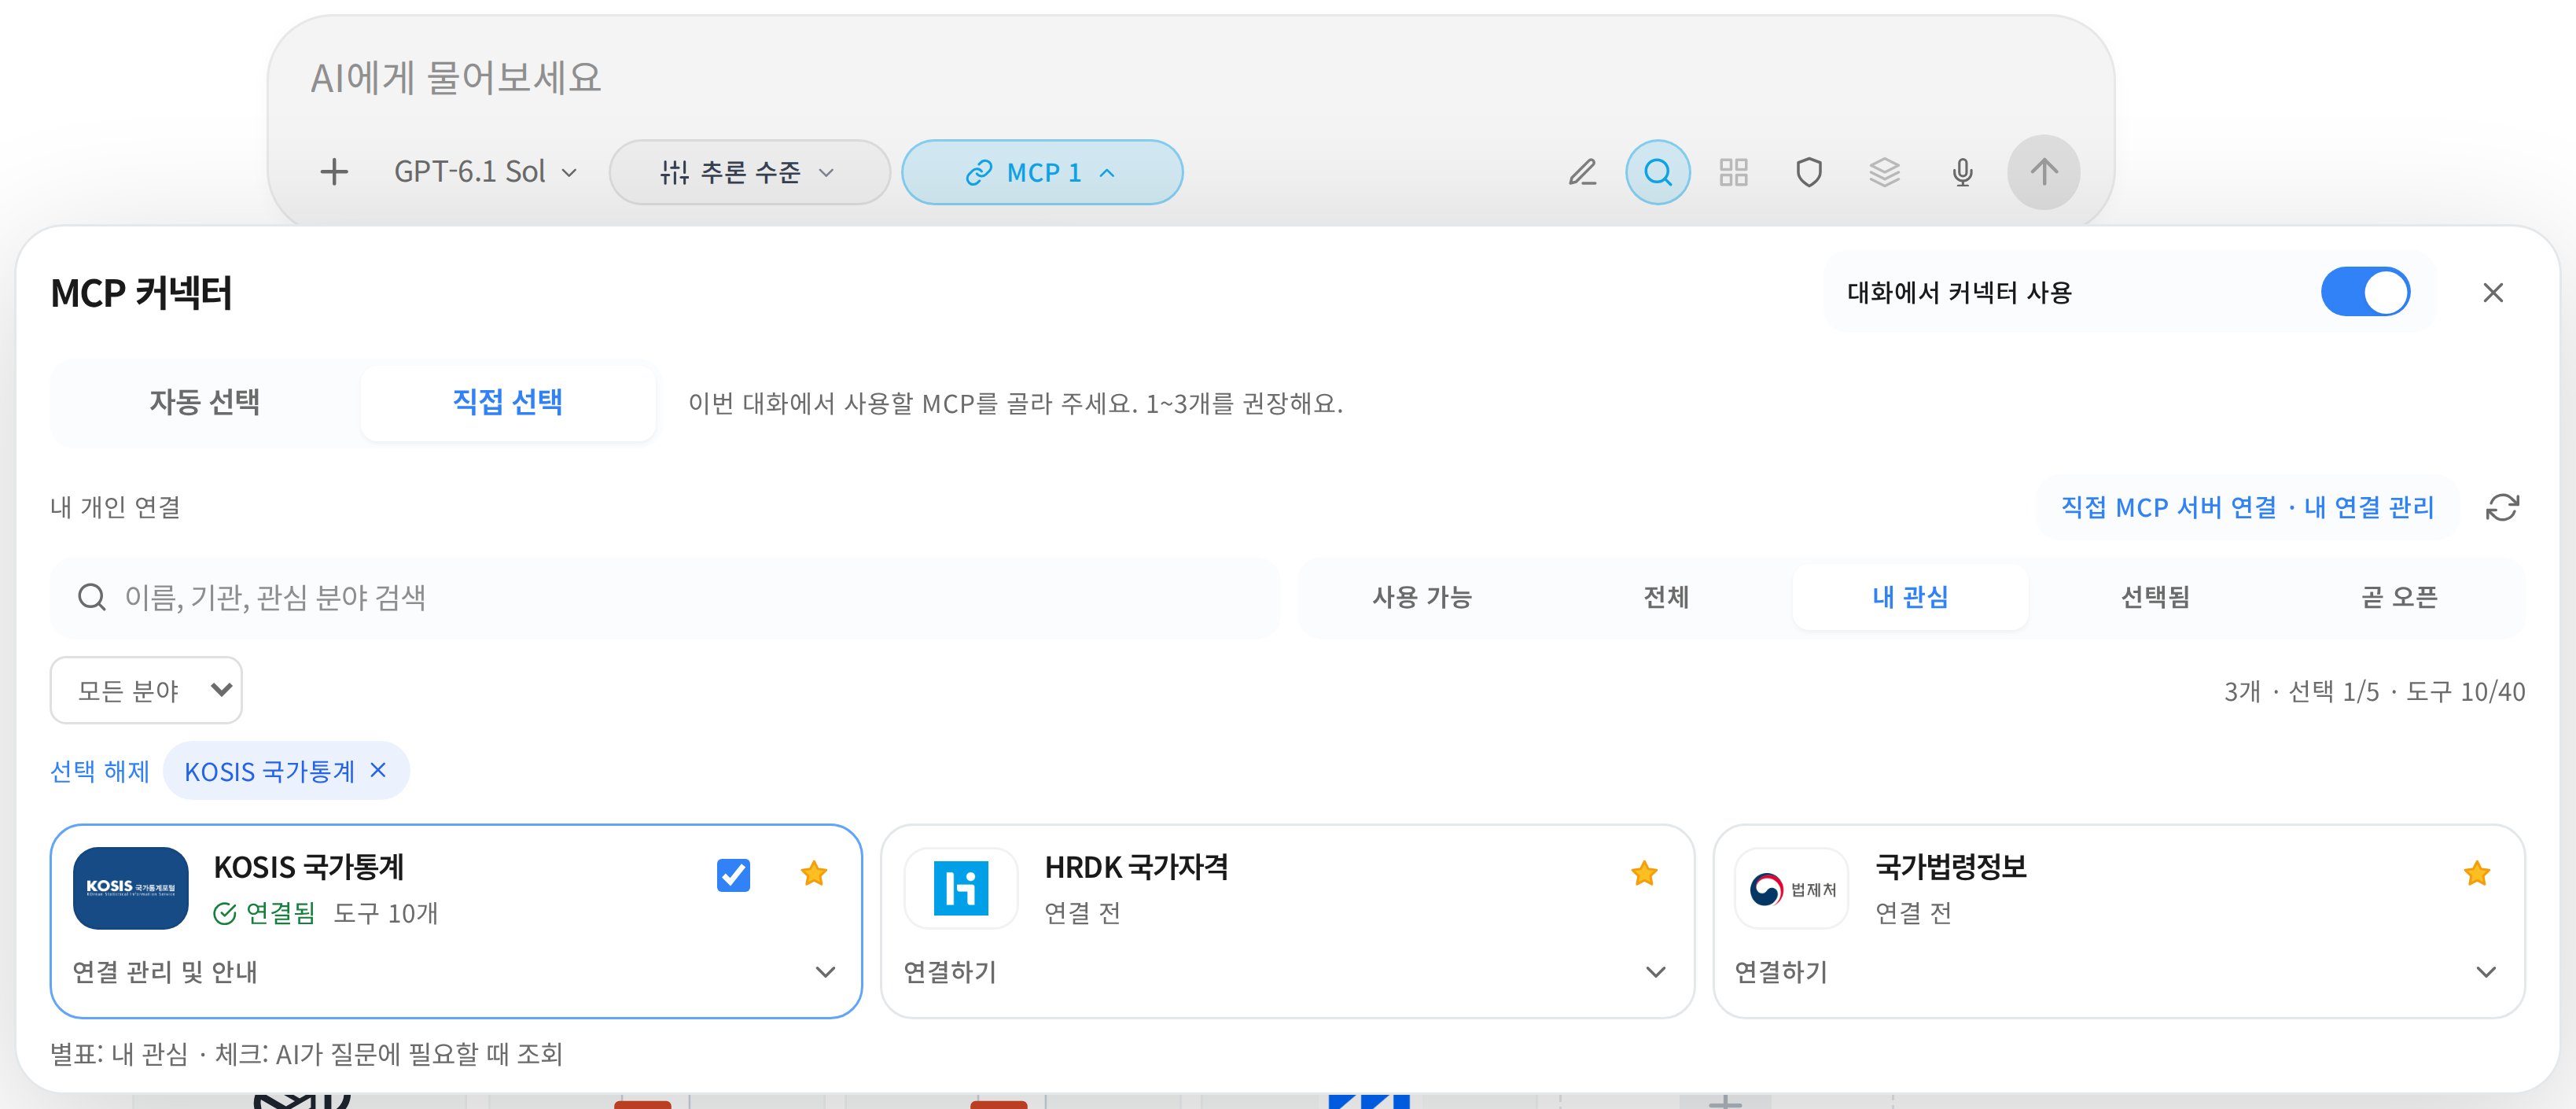The height and width of the screenshot is (1109, 2576).
Task: Select the 선택됨 filter tab
Action: point(2155,597)
